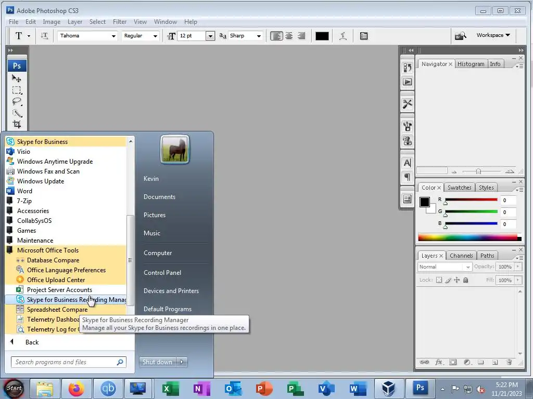Toggle lock transparent pixels in Layers panel

click(x=439, y=280)
